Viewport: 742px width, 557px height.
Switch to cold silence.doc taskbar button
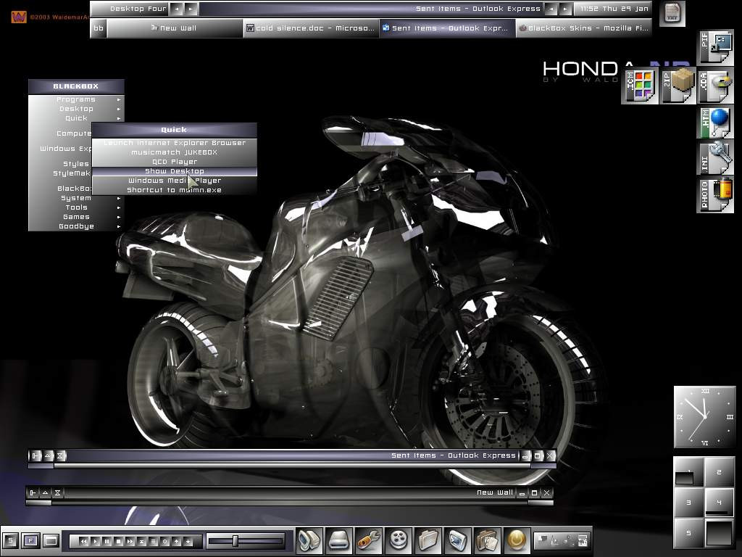(311, 28)
